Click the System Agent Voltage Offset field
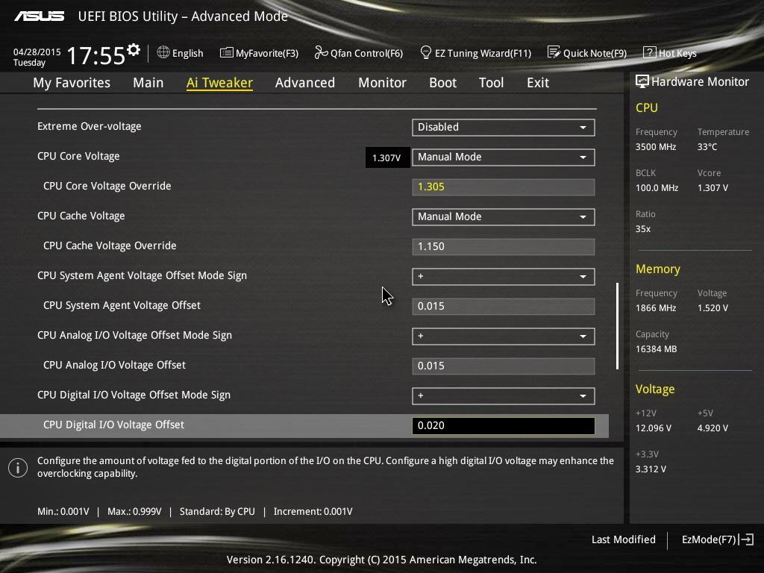Viewport: 764px width, 573px height. coord(503,307)
